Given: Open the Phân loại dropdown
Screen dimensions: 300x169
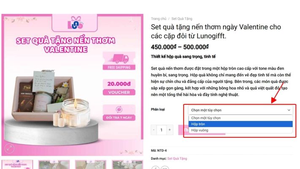Looking at the screenshot, I should (241, 110).
